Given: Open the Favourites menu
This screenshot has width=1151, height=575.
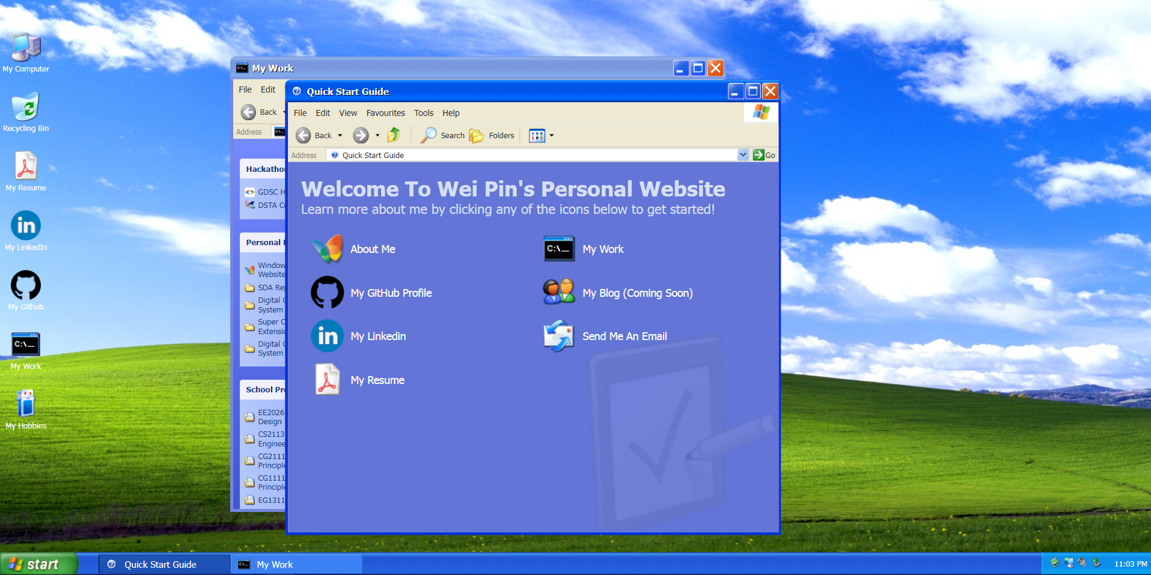Looking at the screenshot, I should coord(385,113).
